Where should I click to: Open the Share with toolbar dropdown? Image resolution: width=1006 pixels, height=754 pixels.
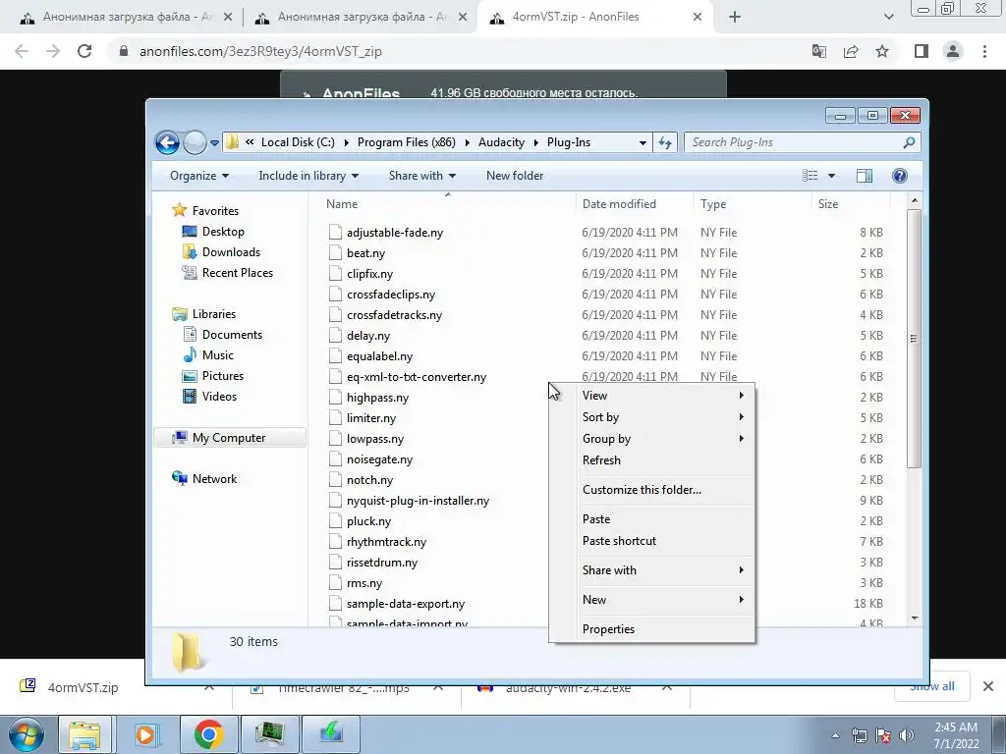[422, 176]
